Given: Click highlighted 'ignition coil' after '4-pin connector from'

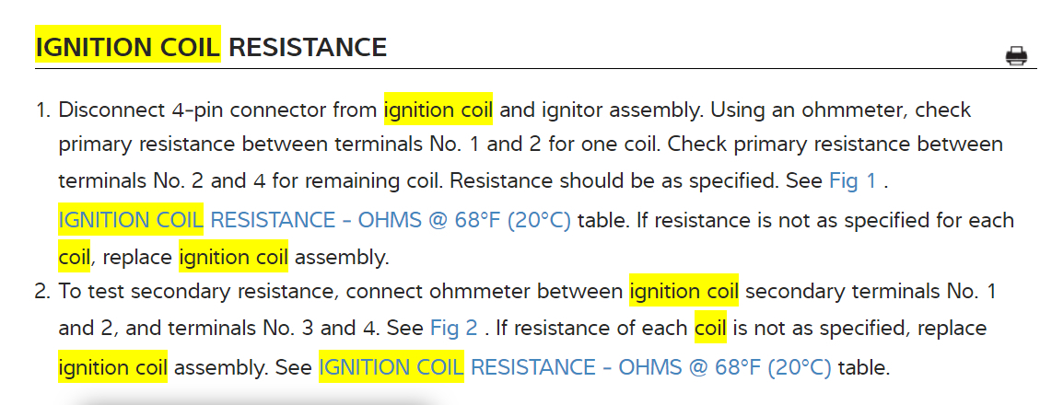Looking at the screenshot, I should (x=438, y=110).
